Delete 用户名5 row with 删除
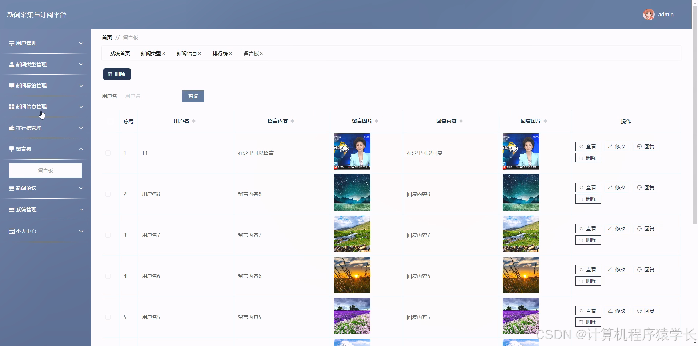The height and width of the screenshot is (346, 698). pos(588,322)
